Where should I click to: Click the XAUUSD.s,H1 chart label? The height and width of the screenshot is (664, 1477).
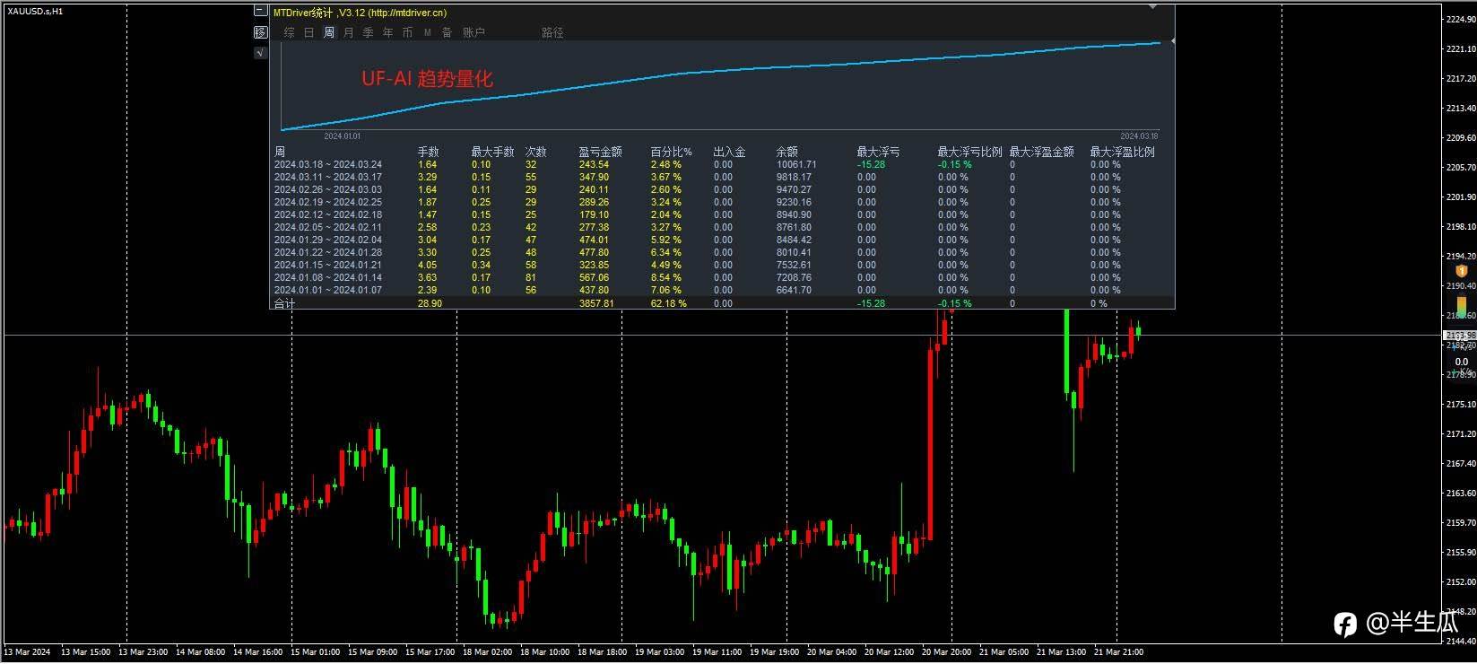[x=35, y=11]
